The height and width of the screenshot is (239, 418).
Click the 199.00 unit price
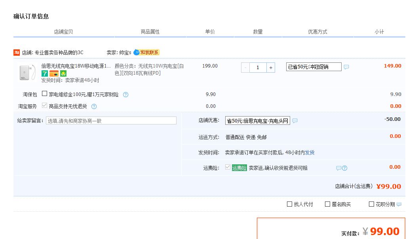[210, 66]
